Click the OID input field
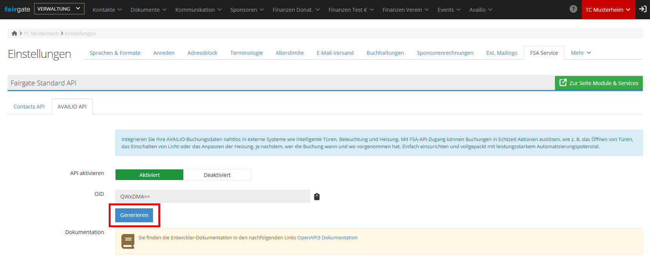The height and width of the screenshot is (259, 650). [212, 196]
